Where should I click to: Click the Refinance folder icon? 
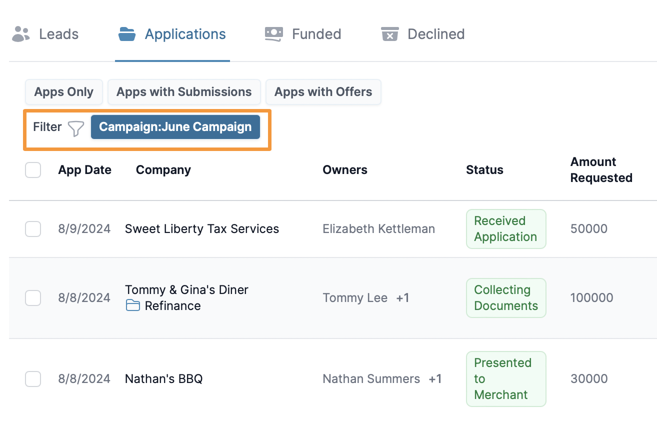click(132, 305)
